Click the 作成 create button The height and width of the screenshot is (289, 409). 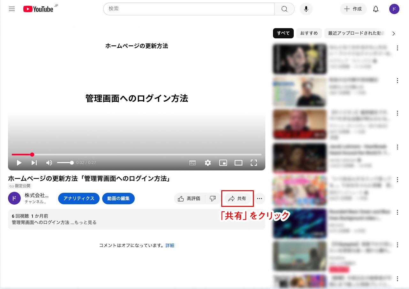pyautogui.click(x=353, y=9)
